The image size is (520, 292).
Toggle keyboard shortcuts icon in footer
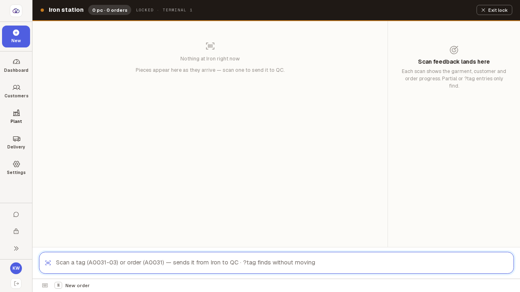[45, 286]
